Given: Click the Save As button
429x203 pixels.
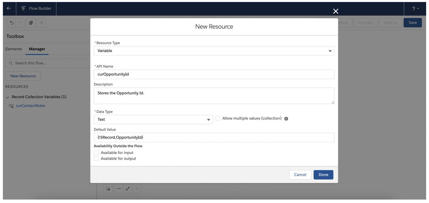Looking at the screenshot, I should tap(391, 23).
